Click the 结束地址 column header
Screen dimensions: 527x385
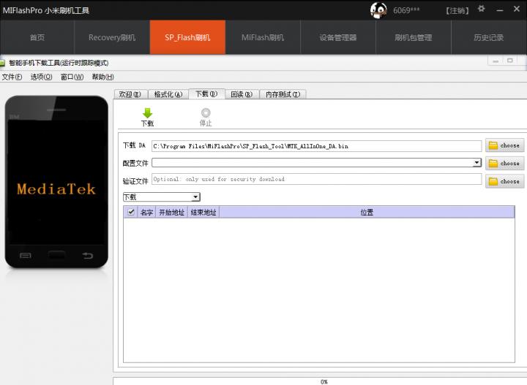coord(203,213)
